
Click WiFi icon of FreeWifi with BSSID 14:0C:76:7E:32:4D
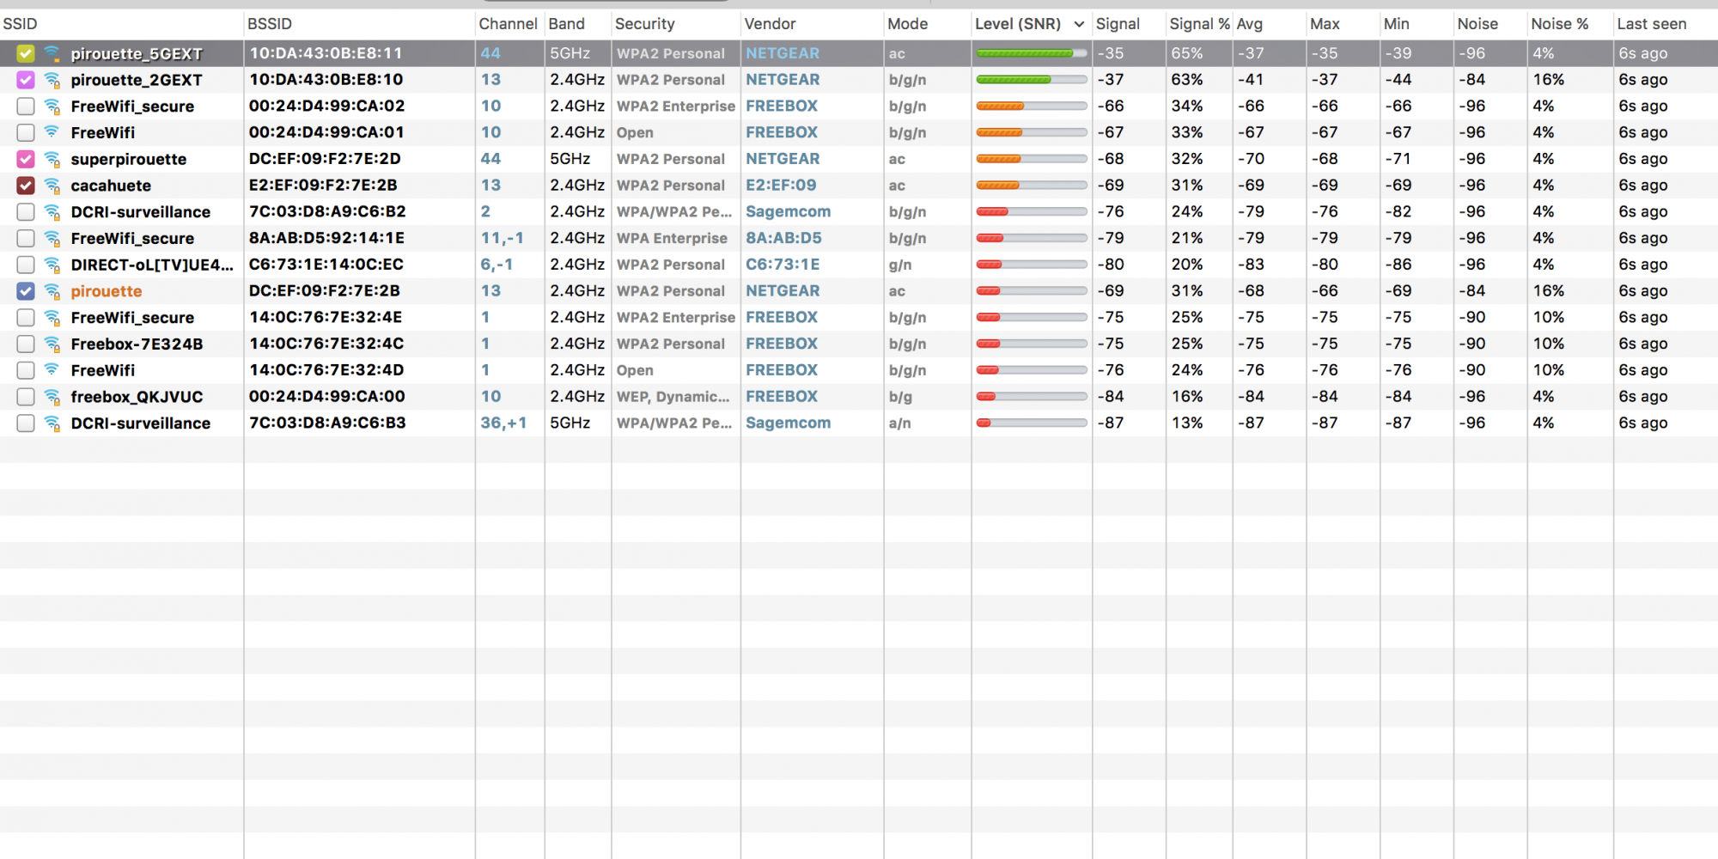pos(52,371)
